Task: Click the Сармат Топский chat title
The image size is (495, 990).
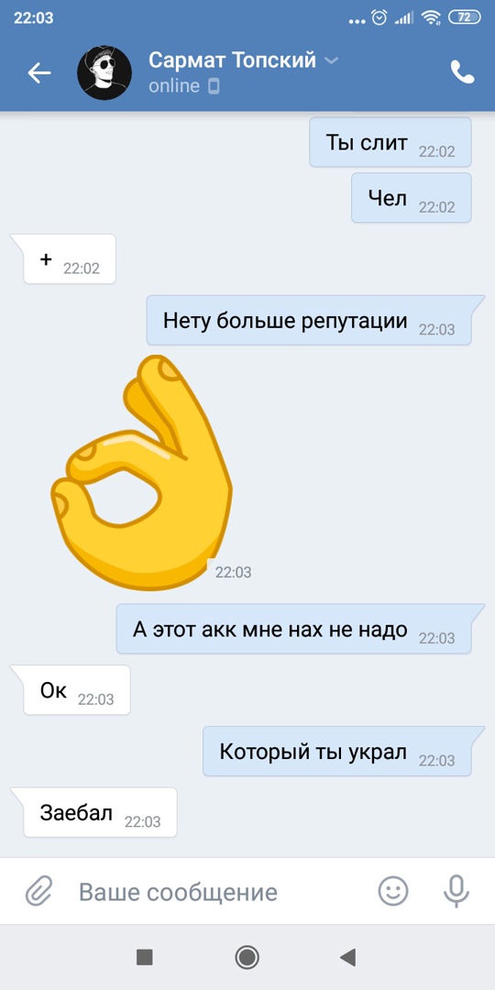Action: pyautogui.click(x=232, y=60)
